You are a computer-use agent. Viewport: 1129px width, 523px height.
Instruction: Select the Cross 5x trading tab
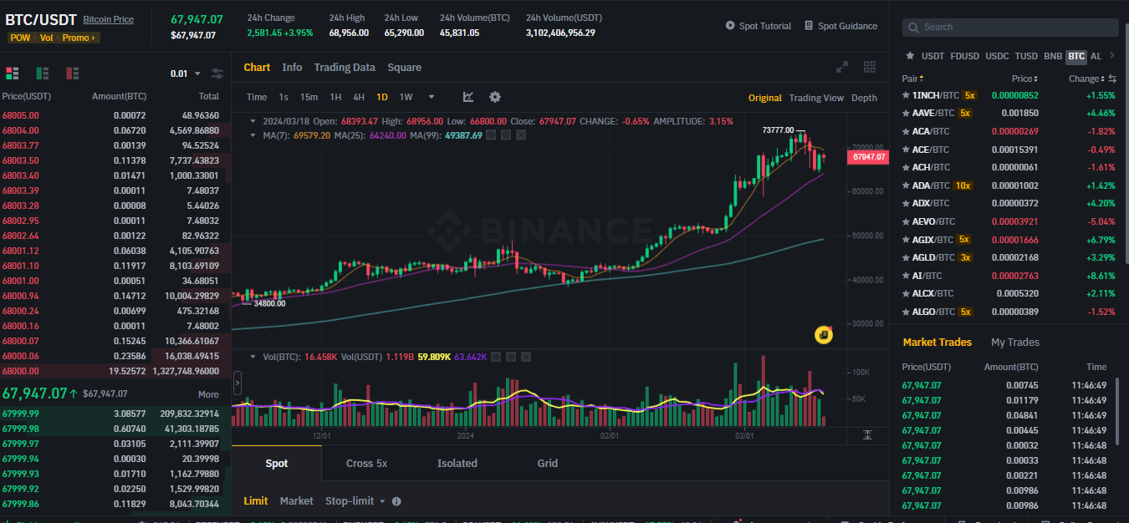(x=366, y=463)
